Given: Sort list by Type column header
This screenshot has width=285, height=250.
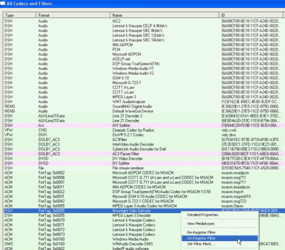Looking at the screenshot, I should pos(20,15).
